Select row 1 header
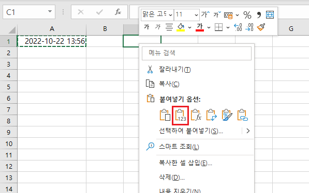Image resolution: width=309 pixels, height=193 pixels. [x=8, y=41]
